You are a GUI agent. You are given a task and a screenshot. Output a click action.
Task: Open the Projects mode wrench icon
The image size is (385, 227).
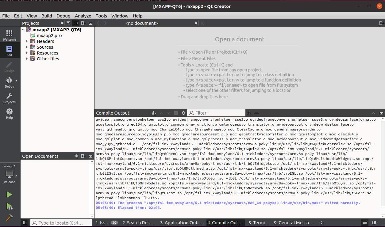point(9,98)
